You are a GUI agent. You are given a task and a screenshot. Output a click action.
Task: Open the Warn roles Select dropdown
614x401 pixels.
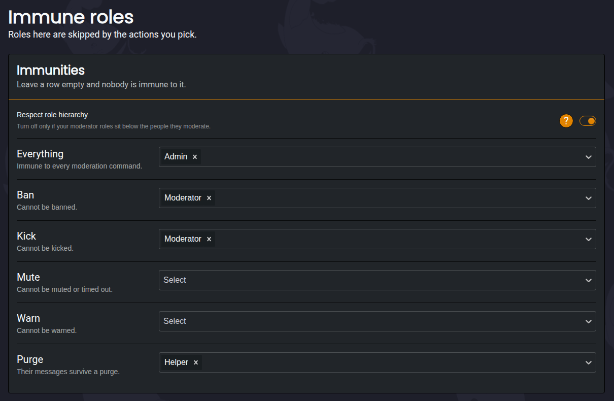click(377, 321)
